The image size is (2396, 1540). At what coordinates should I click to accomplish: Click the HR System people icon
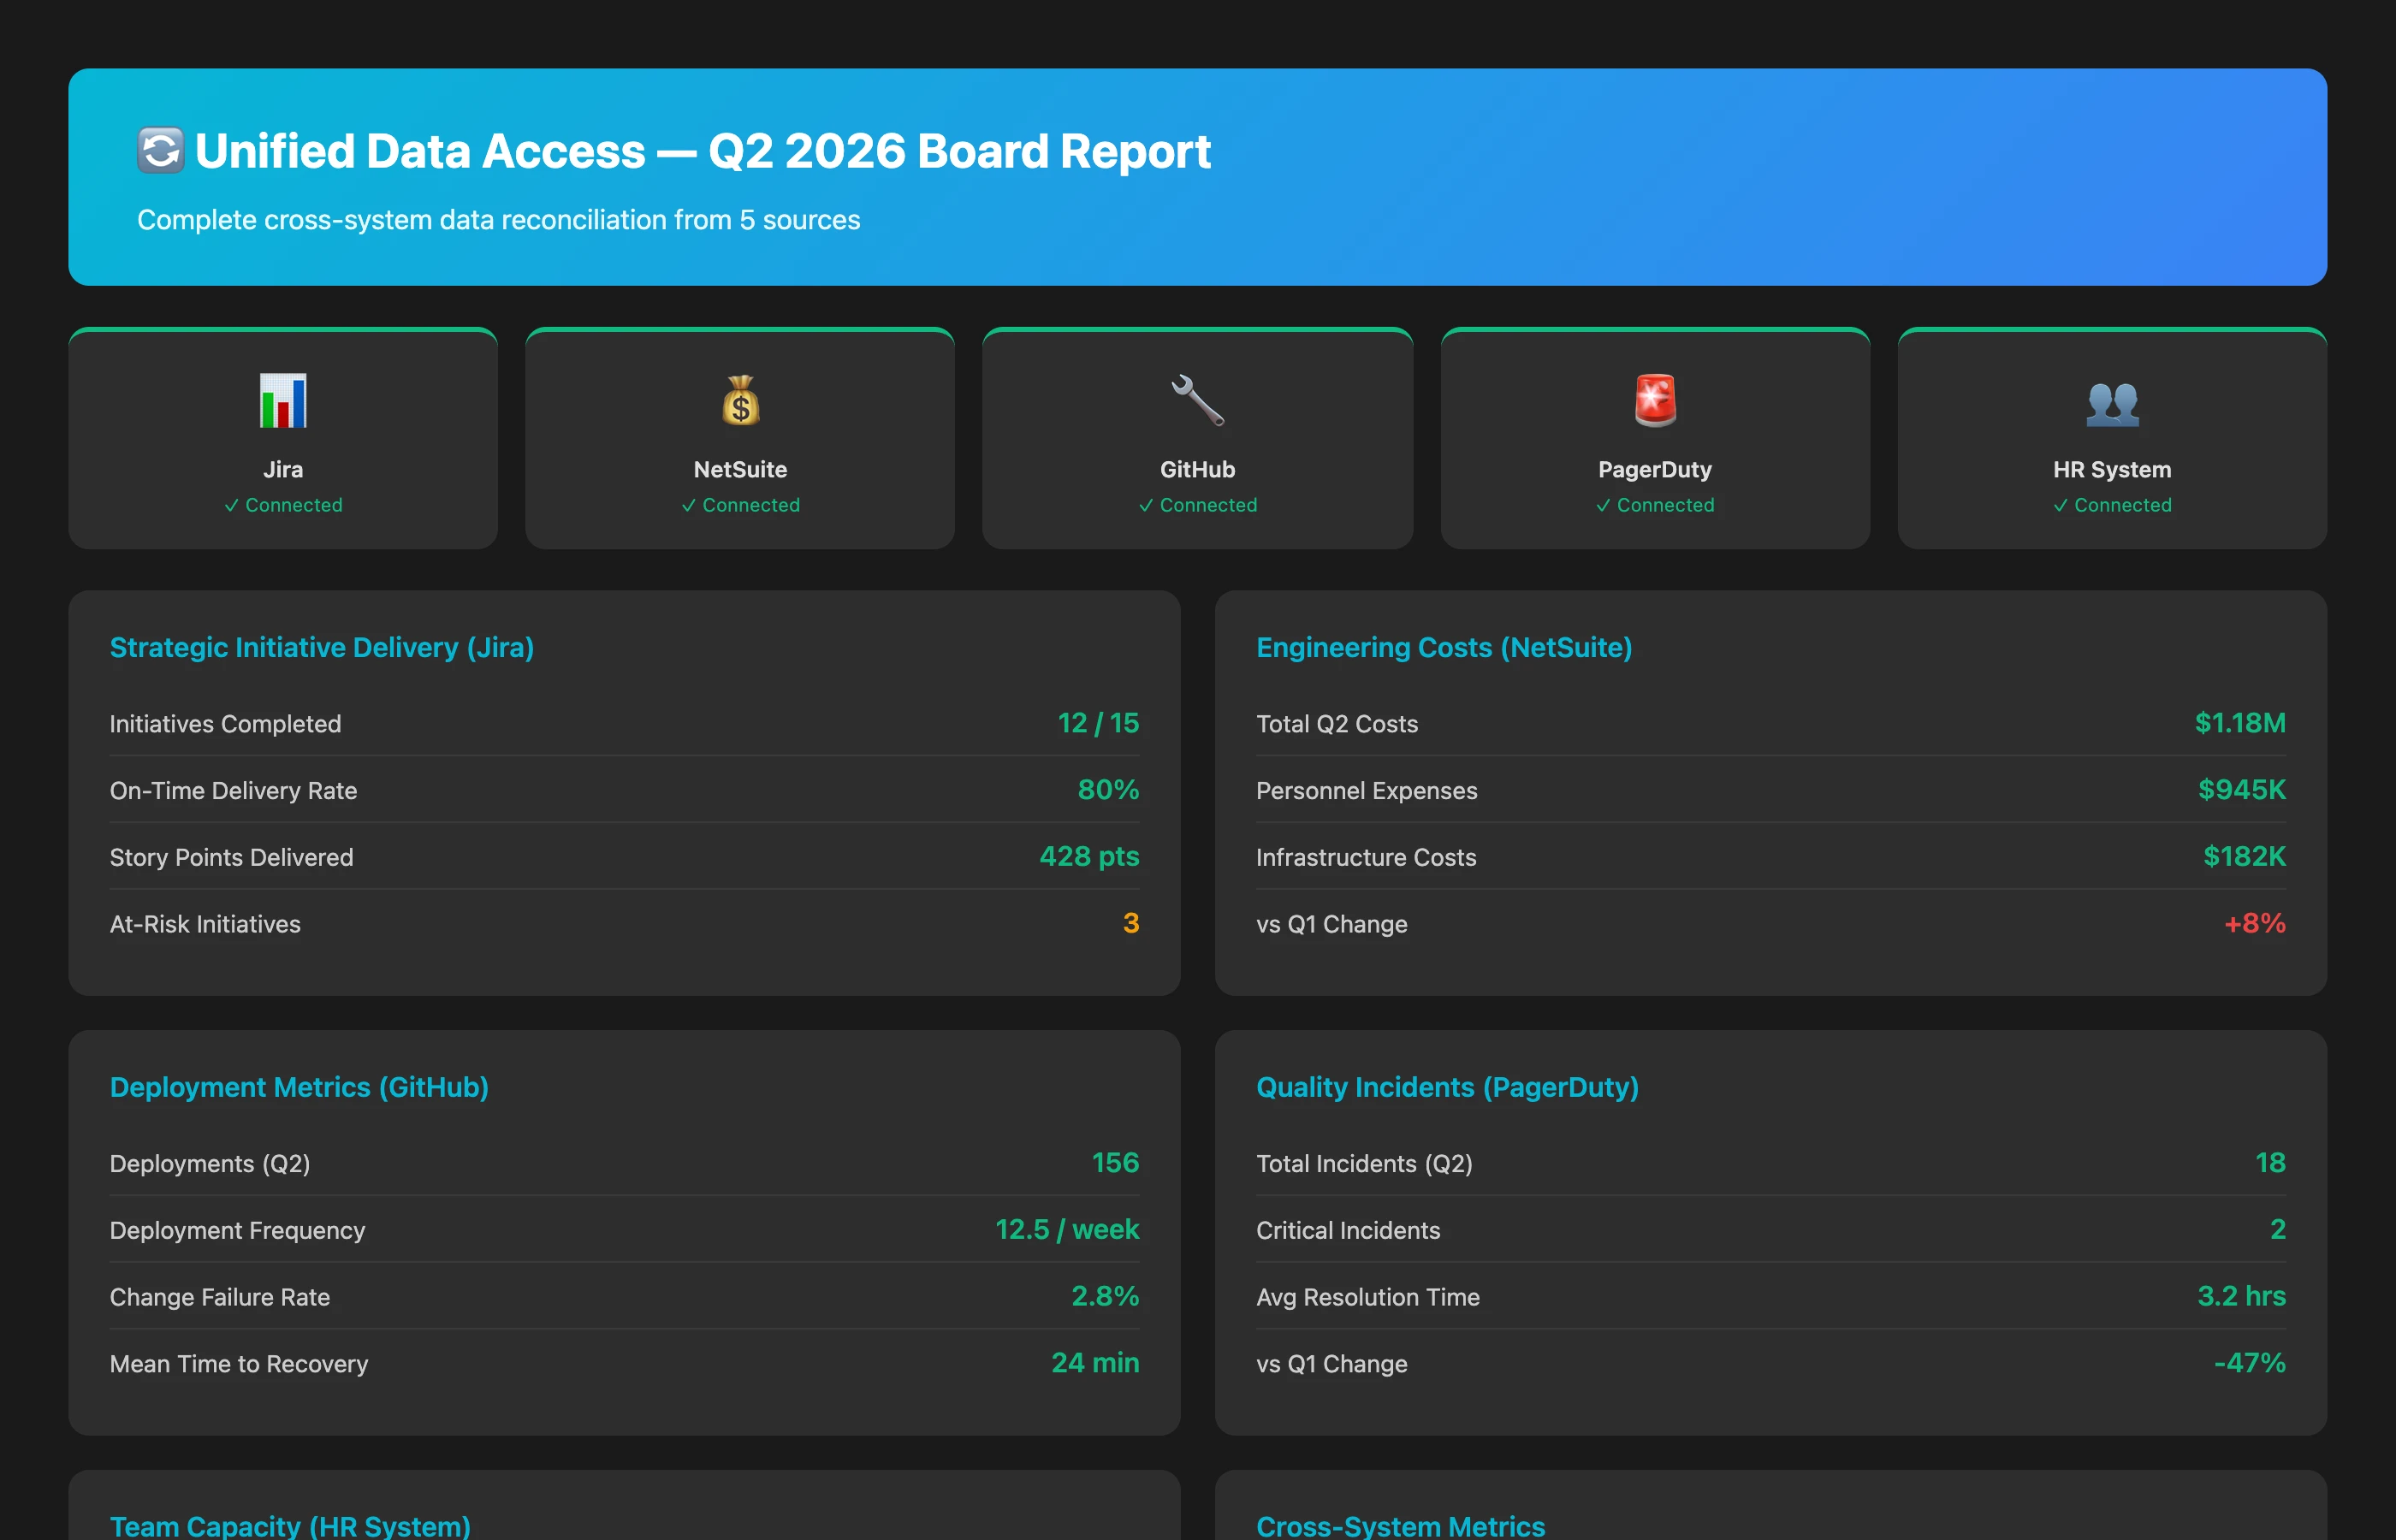point(2112,403)
